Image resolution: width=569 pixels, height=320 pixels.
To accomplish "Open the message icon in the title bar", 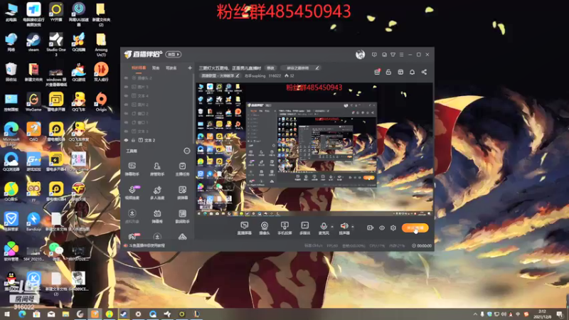I will 374,55.
